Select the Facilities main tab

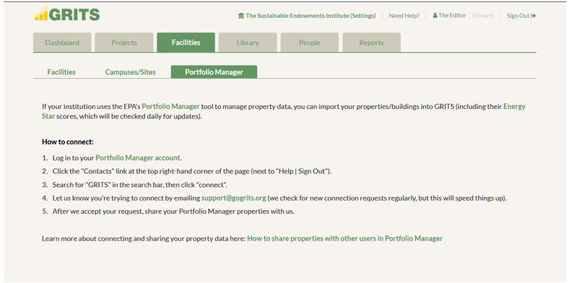[x=186, y=43]
